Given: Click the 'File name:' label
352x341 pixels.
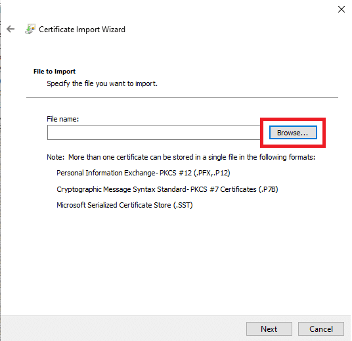Looking at the screenshot, I should [x=63, y=119].
